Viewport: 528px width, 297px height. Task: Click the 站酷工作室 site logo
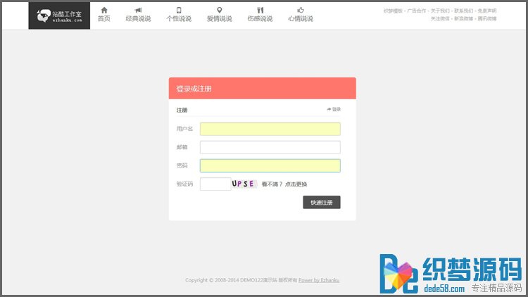59,15
